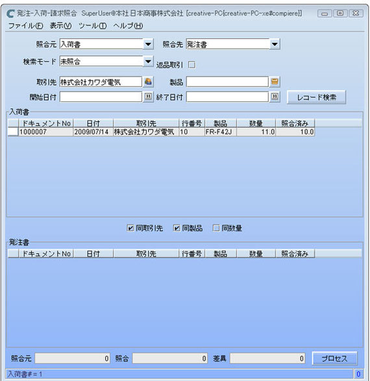The height and width of the screenshot is (381, 370).
Task: Click the 発注書 table 製品 column header
Action: [x=220, y=253]
